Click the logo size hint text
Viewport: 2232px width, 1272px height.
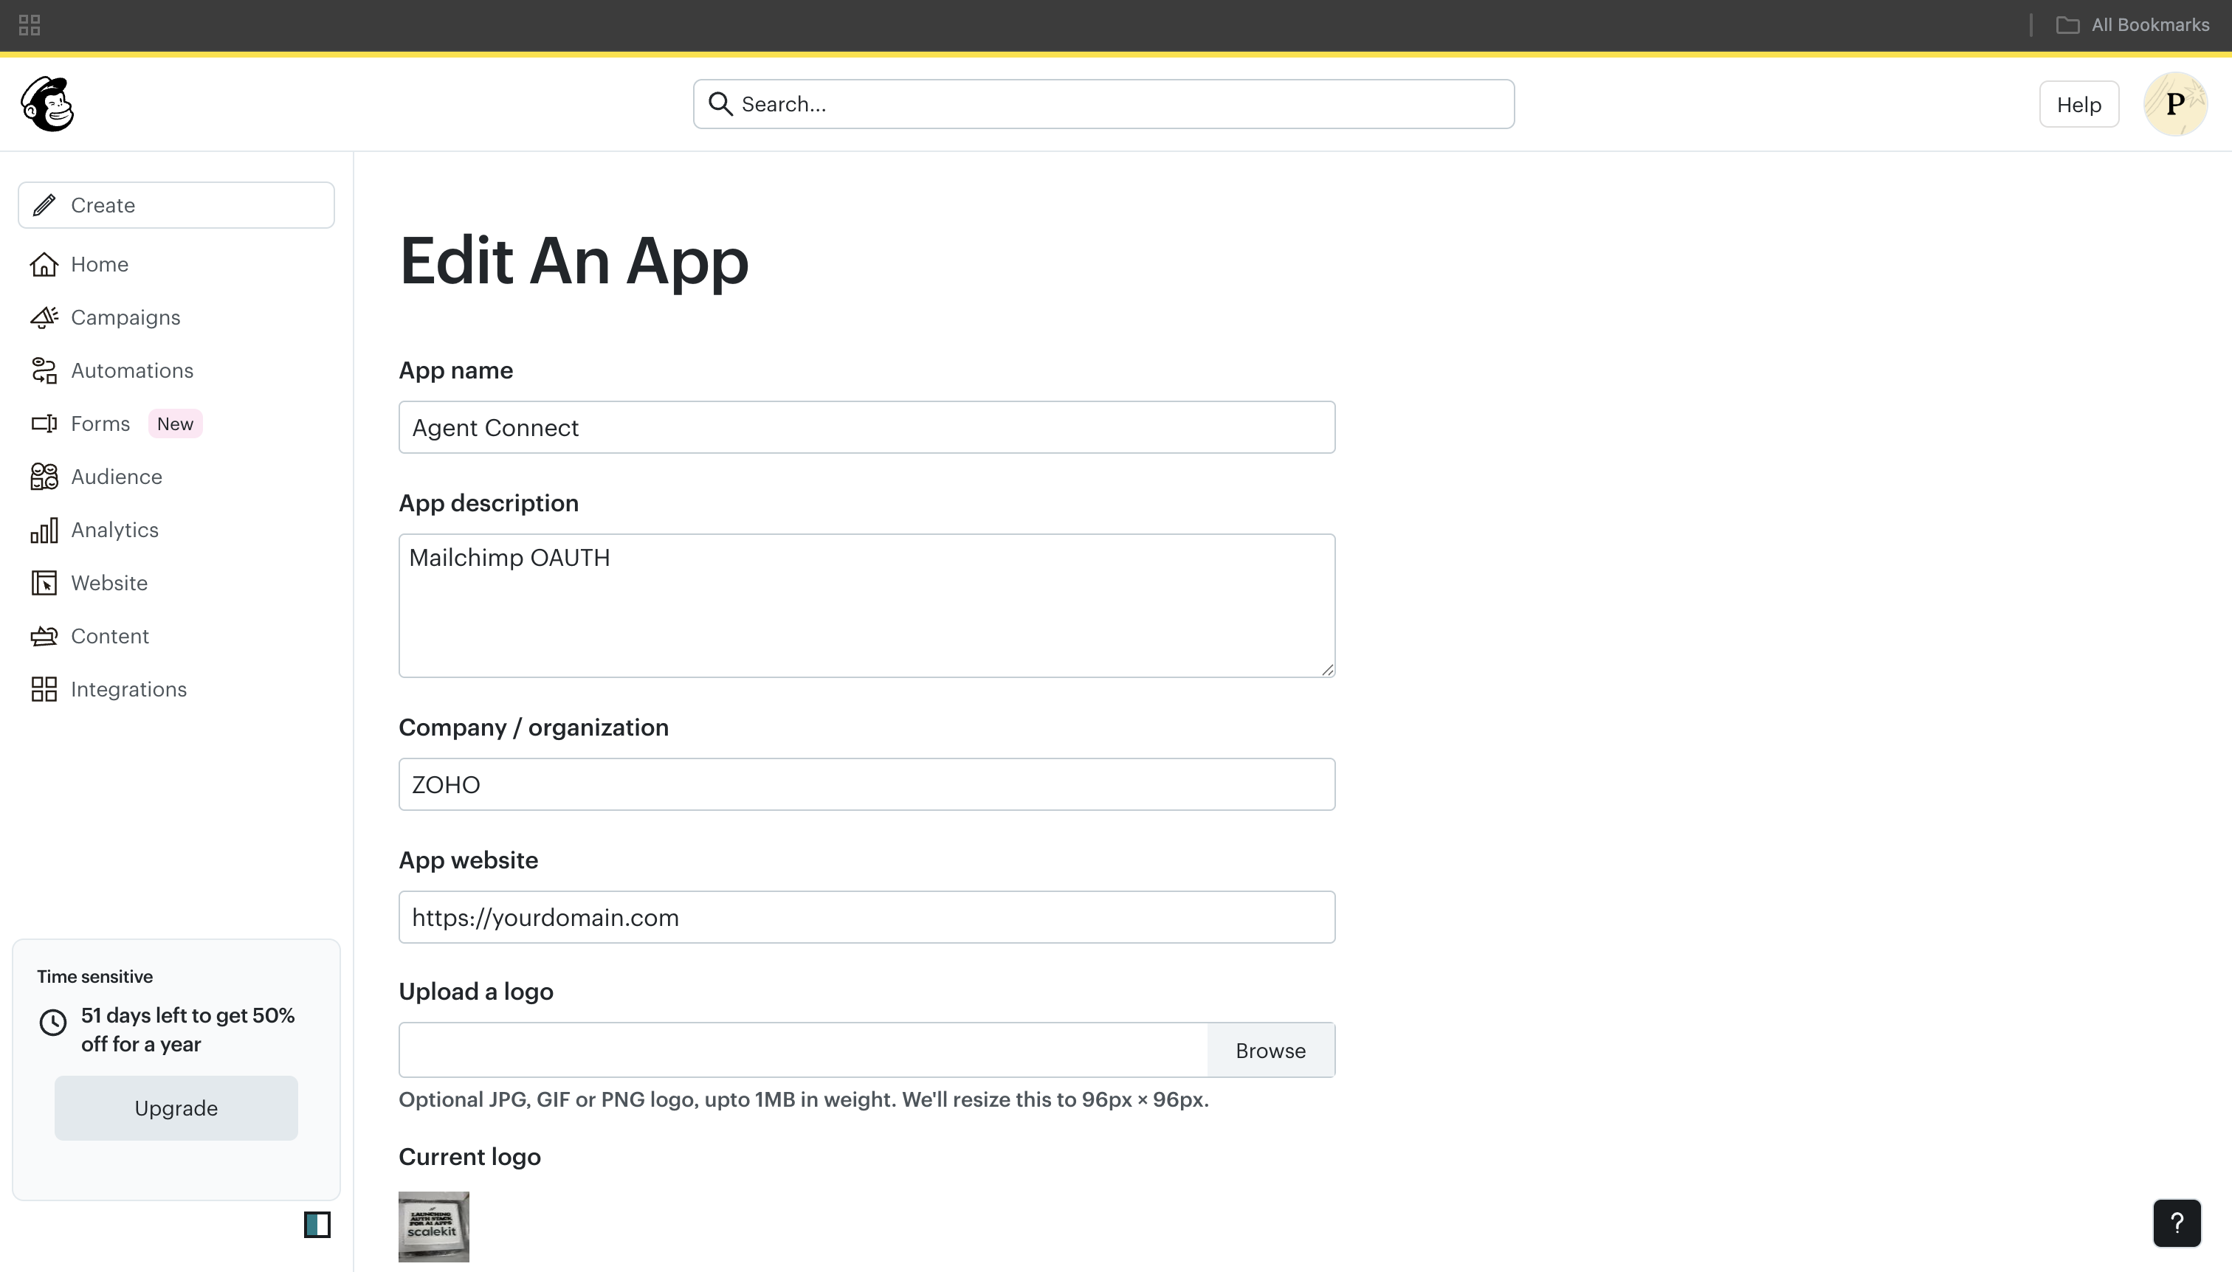(x=804, y=1099)
